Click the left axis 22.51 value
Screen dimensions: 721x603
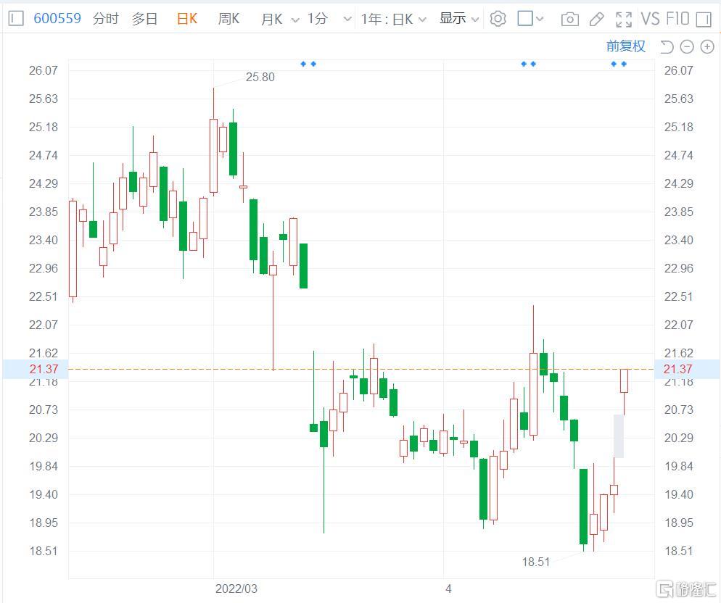(44, 296)
